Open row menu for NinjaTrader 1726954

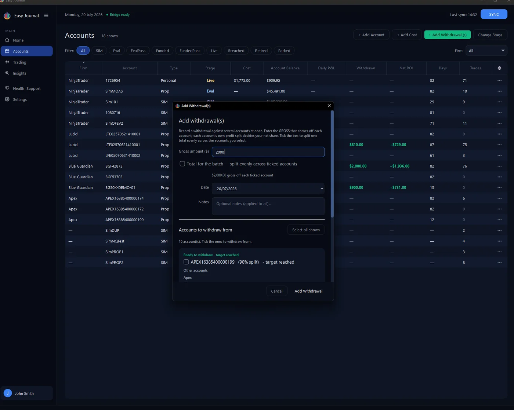pos(499,80)
